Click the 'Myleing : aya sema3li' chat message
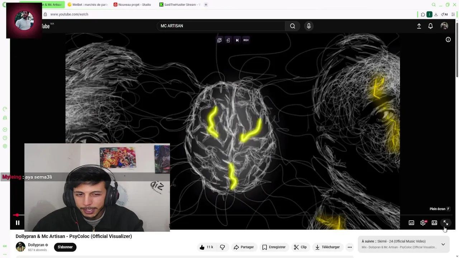 click(x=27, y=177)
